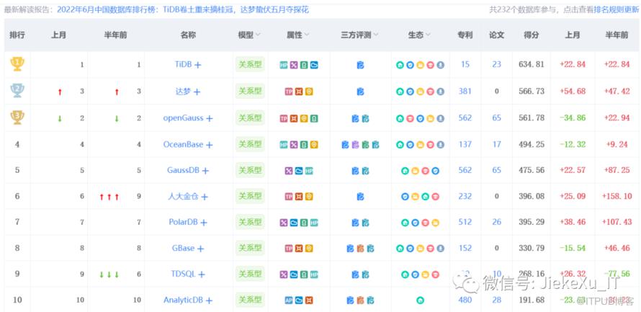641x312 pixels.
Task: Click the blue clipboard evaluation icon in TiDB row
Action: (360, 65)
